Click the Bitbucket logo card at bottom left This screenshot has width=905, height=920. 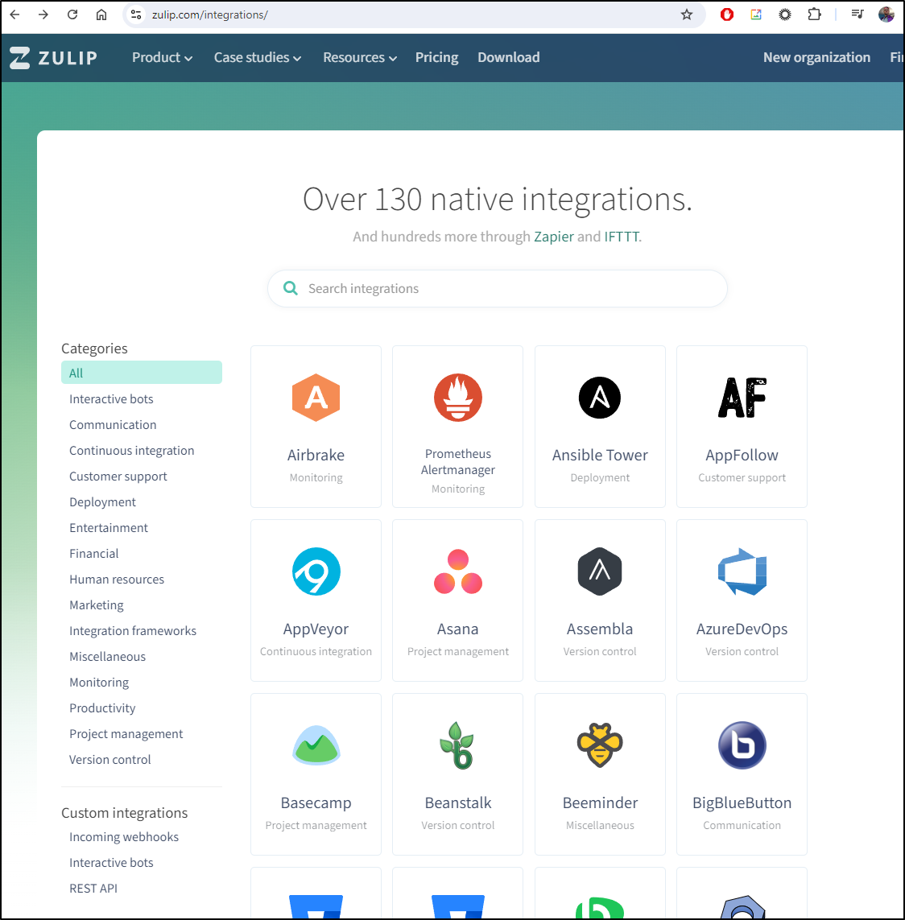pyautogui.click(x=316, y=893)
